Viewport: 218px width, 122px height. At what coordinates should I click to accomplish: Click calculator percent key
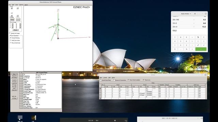[187, 49]
